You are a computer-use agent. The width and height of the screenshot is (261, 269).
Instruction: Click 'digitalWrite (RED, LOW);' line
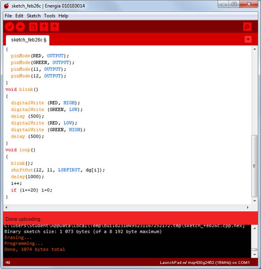click(44, 123)
